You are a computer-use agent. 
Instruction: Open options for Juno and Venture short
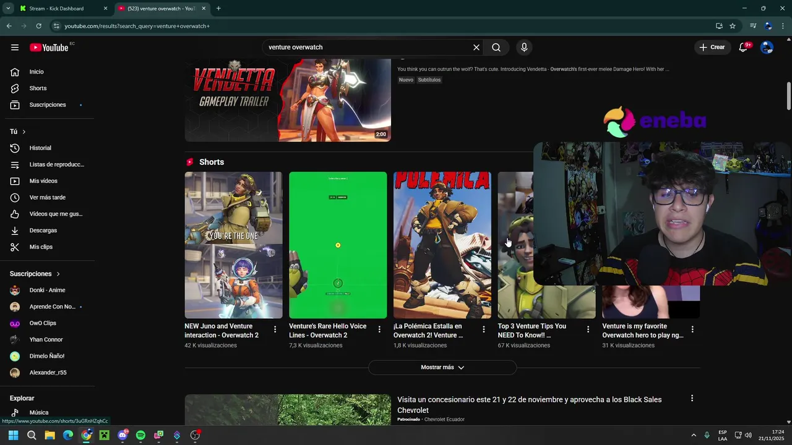tap(275, 329)
